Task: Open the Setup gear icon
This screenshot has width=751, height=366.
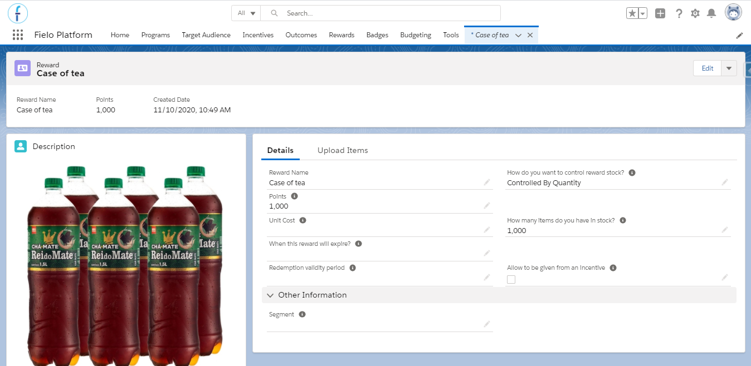Action: click(695, 13)
